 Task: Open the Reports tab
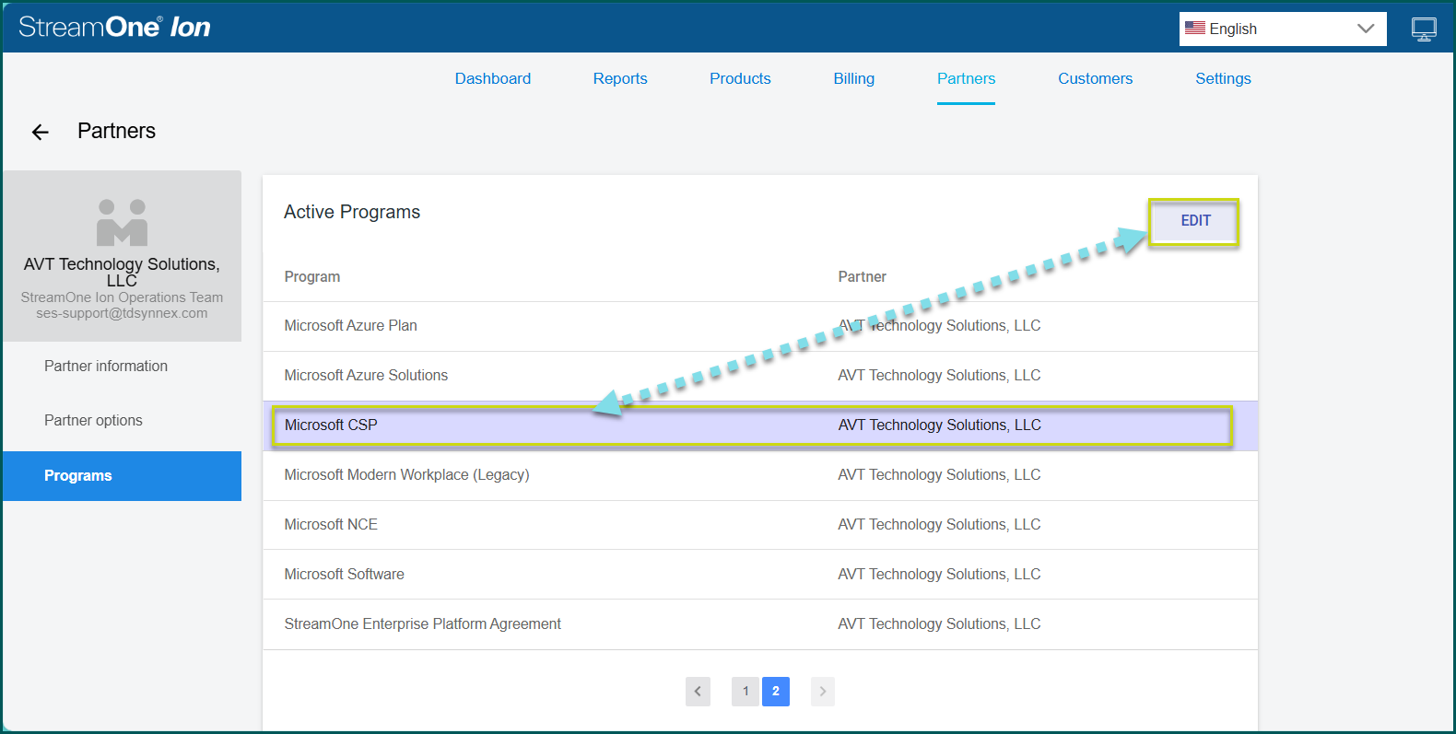620,79
